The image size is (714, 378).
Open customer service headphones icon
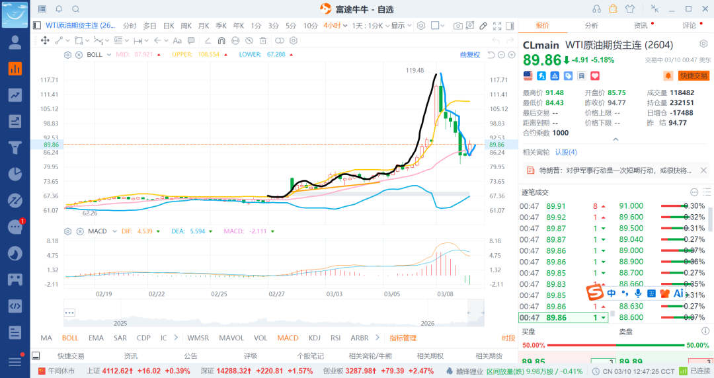pos(596,9)
